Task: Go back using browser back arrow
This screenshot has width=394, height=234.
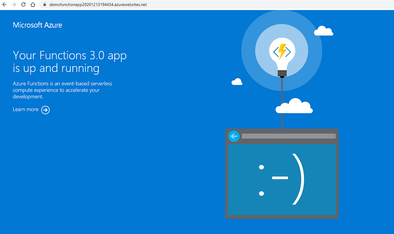Action: pyautogui.click(x=5, y=5)
